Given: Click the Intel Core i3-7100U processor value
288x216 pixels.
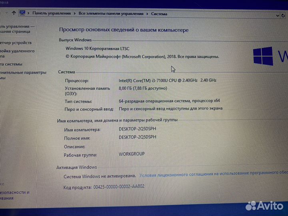Looking at the screenshot, I should point(168,80).
